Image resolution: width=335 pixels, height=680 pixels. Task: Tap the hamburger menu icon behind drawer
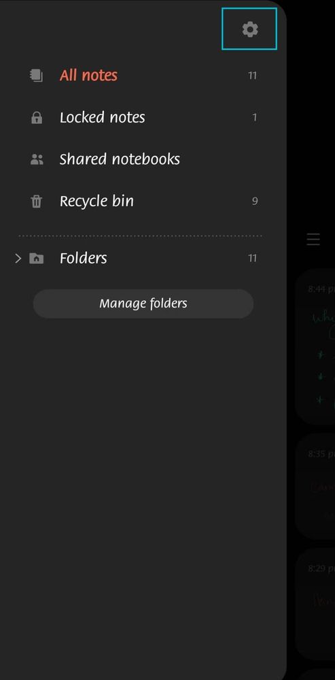tap(313, 239)
